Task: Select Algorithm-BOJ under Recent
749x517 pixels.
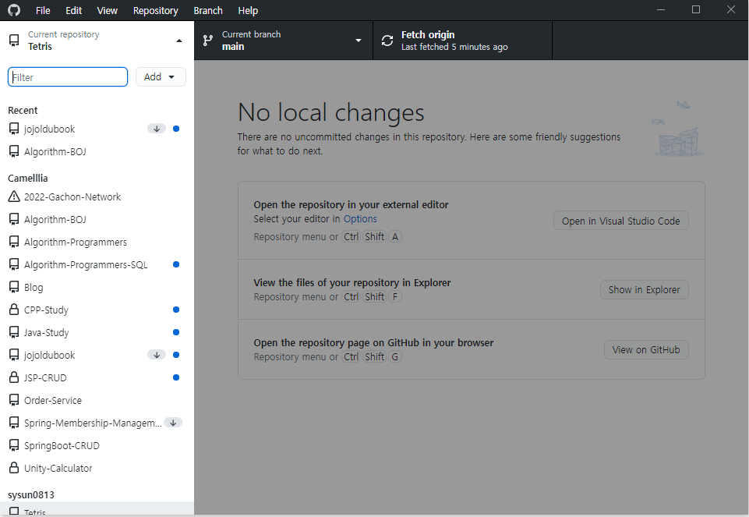Action: [x=97, y=151]
